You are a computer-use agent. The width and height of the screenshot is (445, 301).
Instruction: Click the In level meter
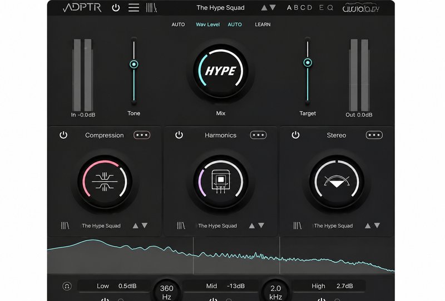coord(83,75)
